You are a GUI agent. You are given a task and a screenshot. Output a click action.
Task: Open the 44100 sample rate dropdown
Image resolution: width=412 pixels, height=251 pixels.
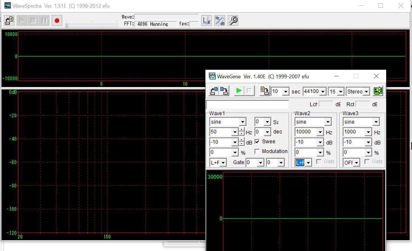(323, 92)
